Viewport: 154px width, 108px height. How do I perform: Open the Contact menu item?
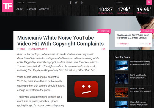tap(31, 9)
